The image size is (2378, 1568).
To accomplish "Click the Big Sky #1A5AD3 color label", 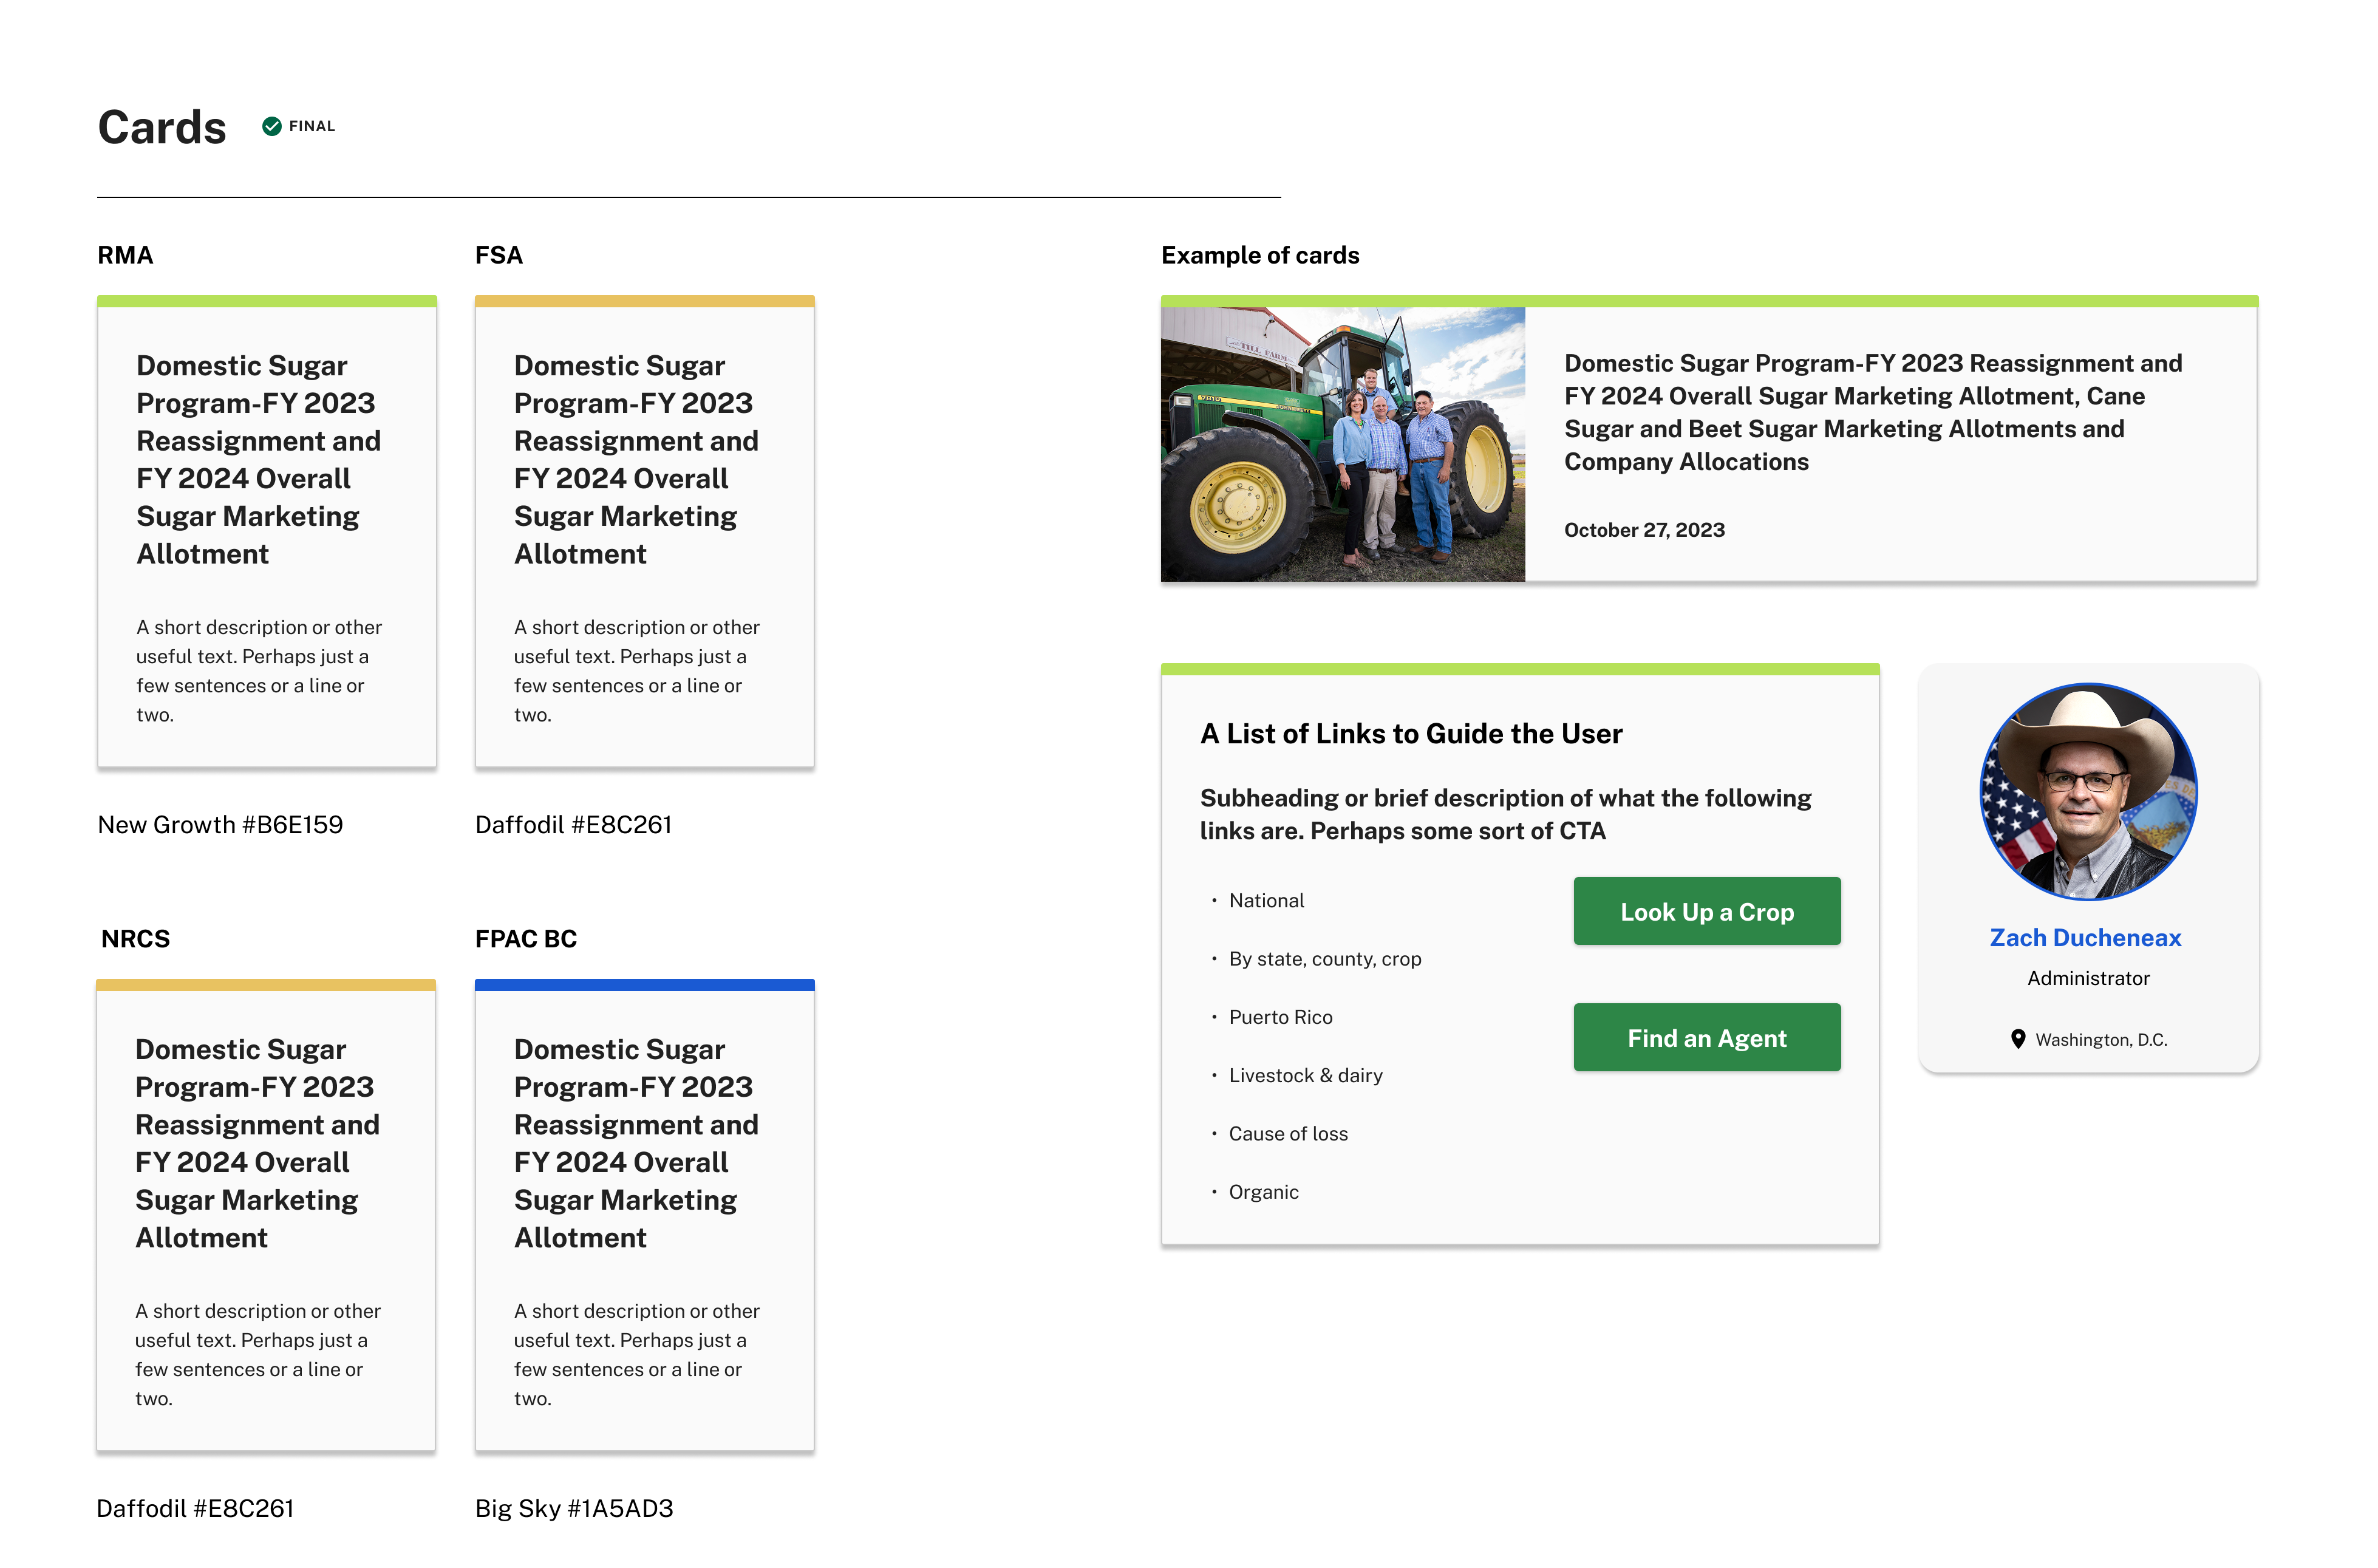I will 574,1508.
